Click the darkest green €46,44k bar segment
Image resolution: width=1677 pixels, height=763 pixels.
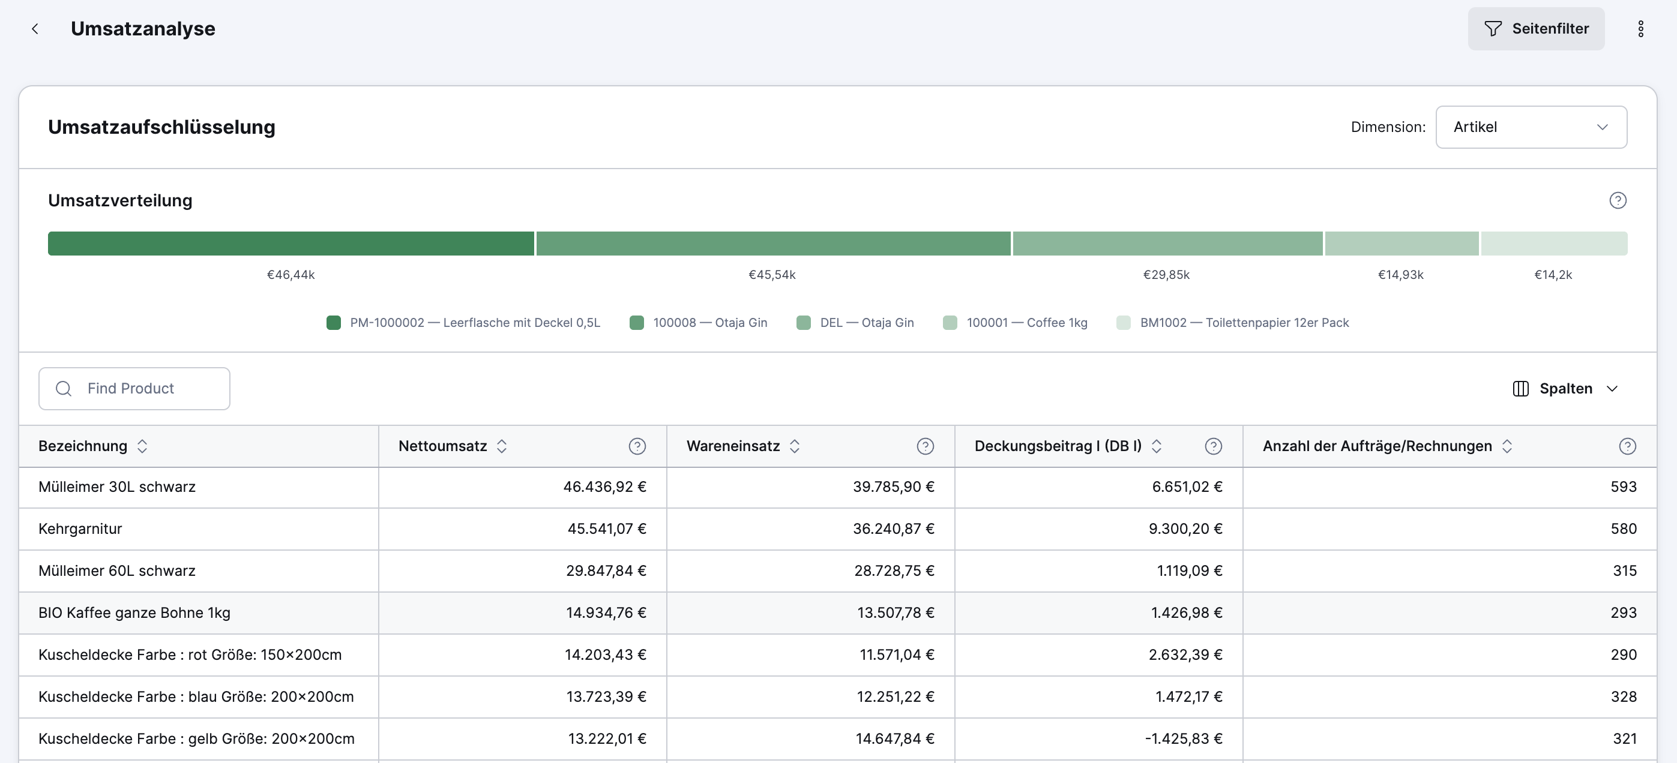(x=291, y=244)
